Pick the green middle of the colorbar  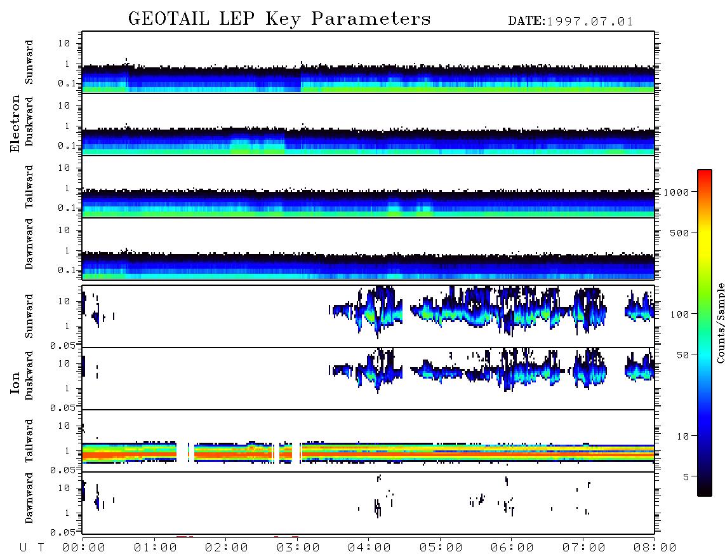705,314
